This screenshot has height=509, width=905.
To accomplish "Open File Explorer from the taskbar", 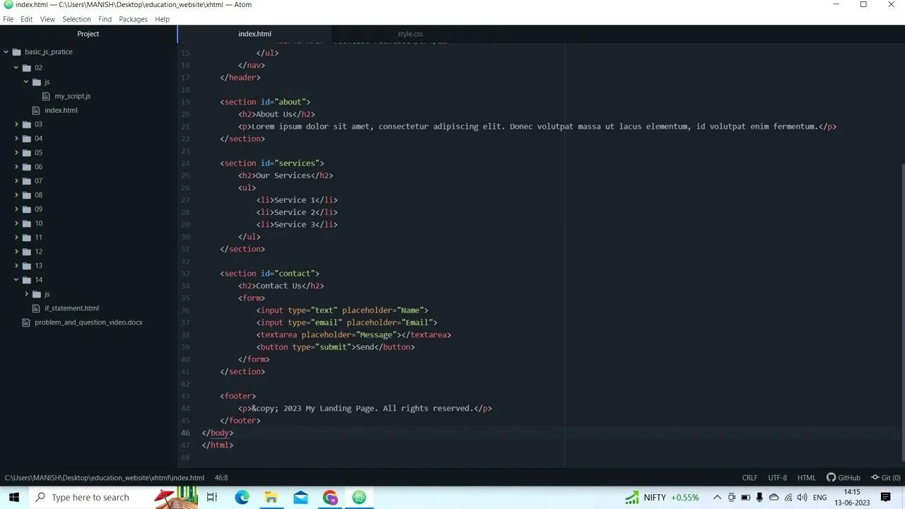I will coord(271,497).
